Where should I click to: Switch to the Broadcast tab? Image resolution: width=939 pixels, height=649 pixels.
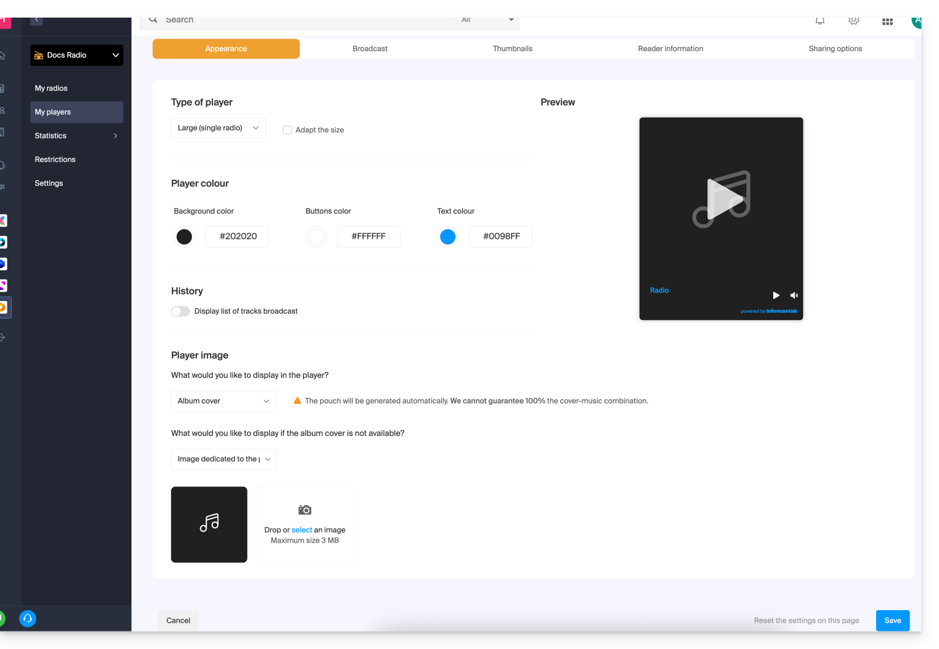point(370,49)
